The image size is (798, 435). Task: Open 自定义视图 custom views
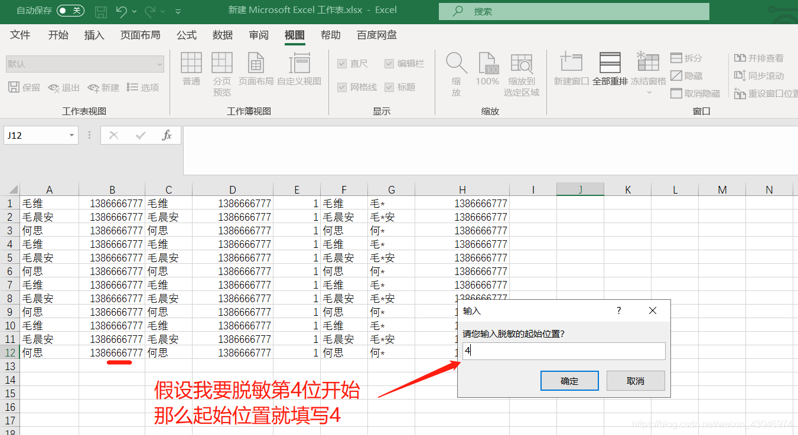(x=299, y=69)
